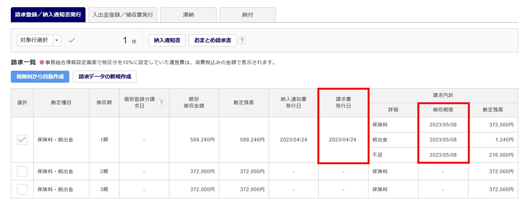
Task: Click the 納入通知書 button
Action: pyautogui.click(x=167, y=40)
